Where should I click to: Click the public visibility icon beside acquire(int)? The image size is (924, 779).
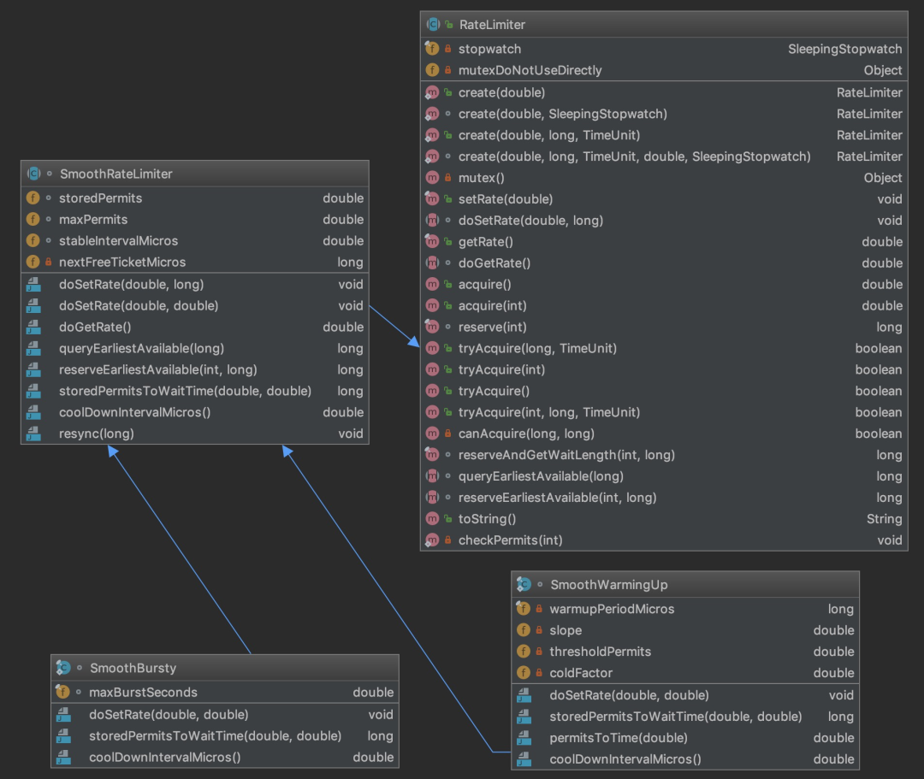point(448,305)
